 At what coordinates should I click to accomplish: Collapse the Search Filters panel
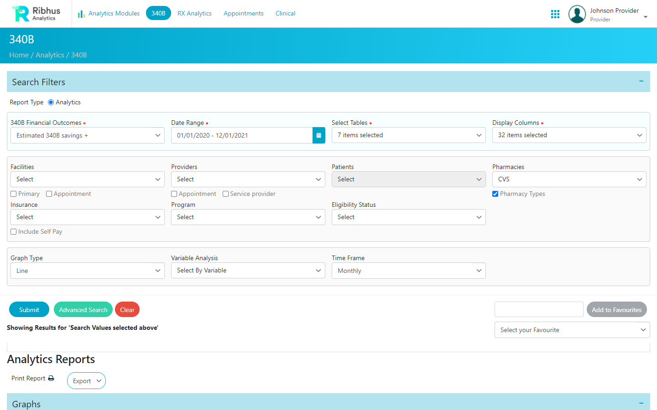coord(641,82)
